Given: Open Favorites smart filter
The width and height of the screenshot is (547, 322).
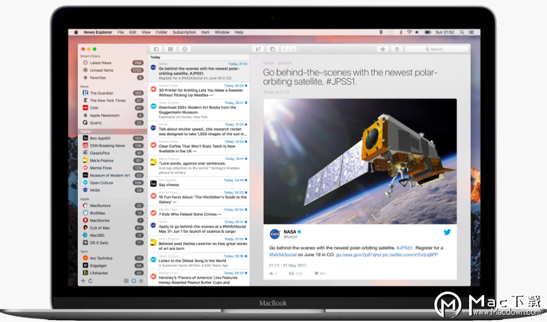Looking at the screenshot, I should [x=113, y=78].
